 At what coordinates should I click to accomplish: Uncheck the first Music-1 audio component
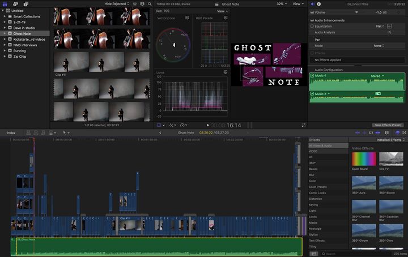pyautogui.click(x=312, y=76)
